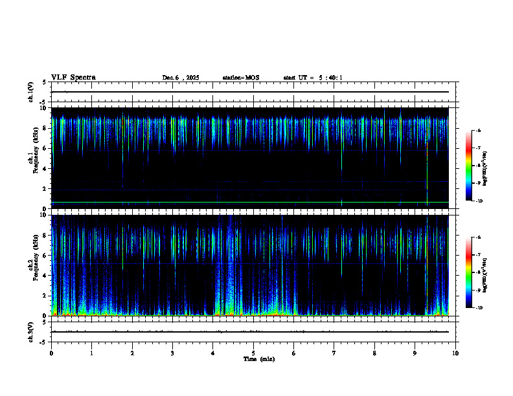The height and width of the screenshot is (396, 513).
Task: Click the "Time (min)" x-axis label
Action: click(x=259, y=359)
